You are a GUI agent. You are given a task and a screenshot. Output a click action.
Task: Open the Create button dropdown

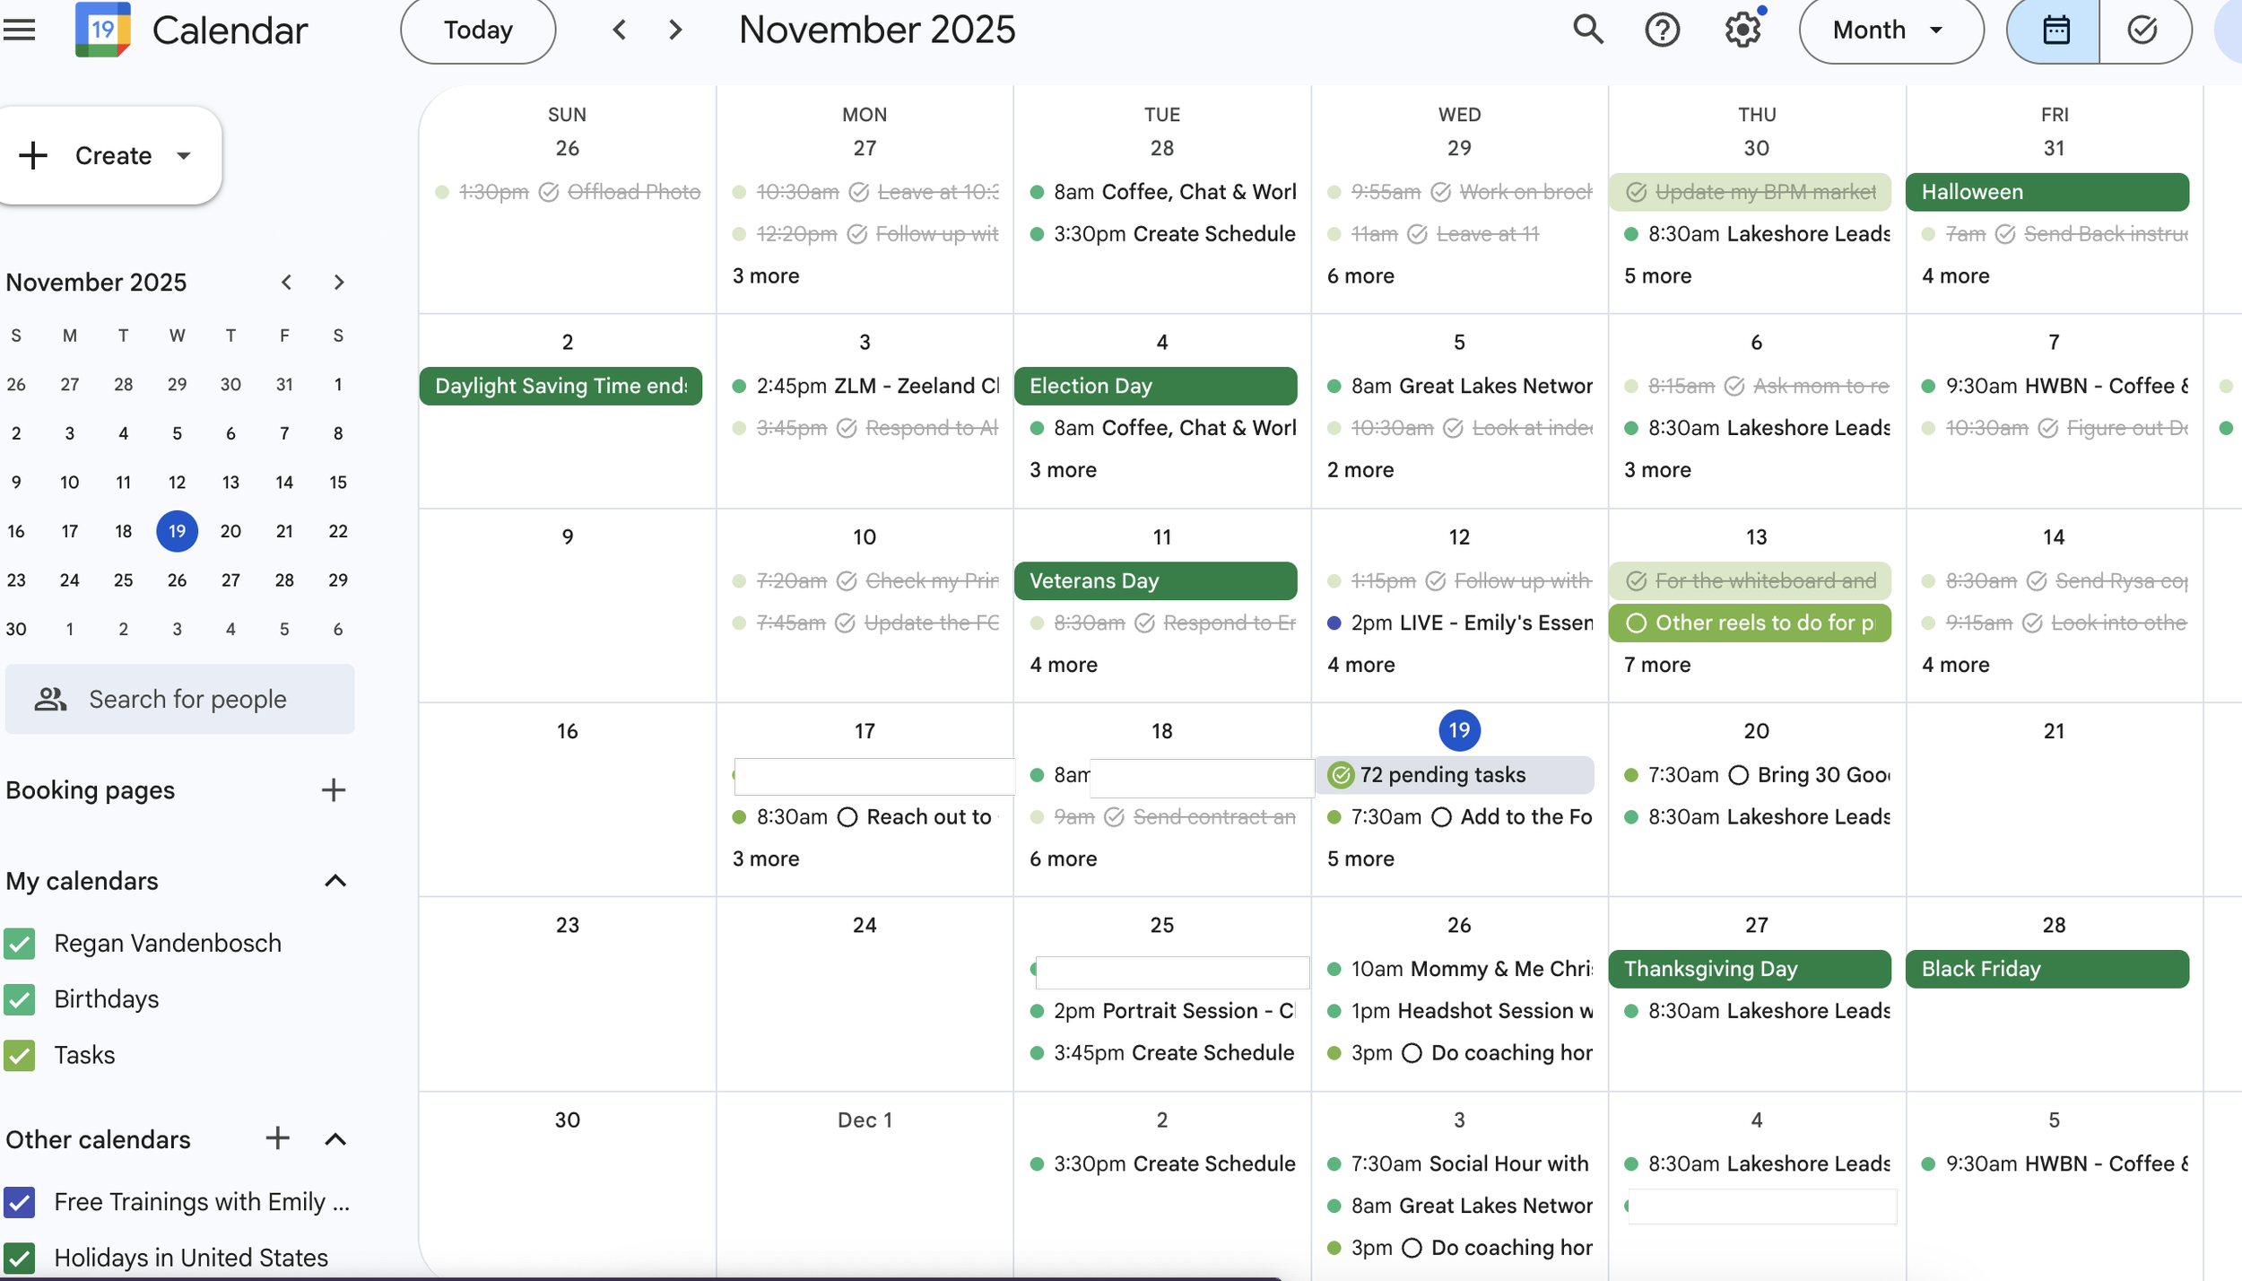pyautogui.click(x=184, y=156)
